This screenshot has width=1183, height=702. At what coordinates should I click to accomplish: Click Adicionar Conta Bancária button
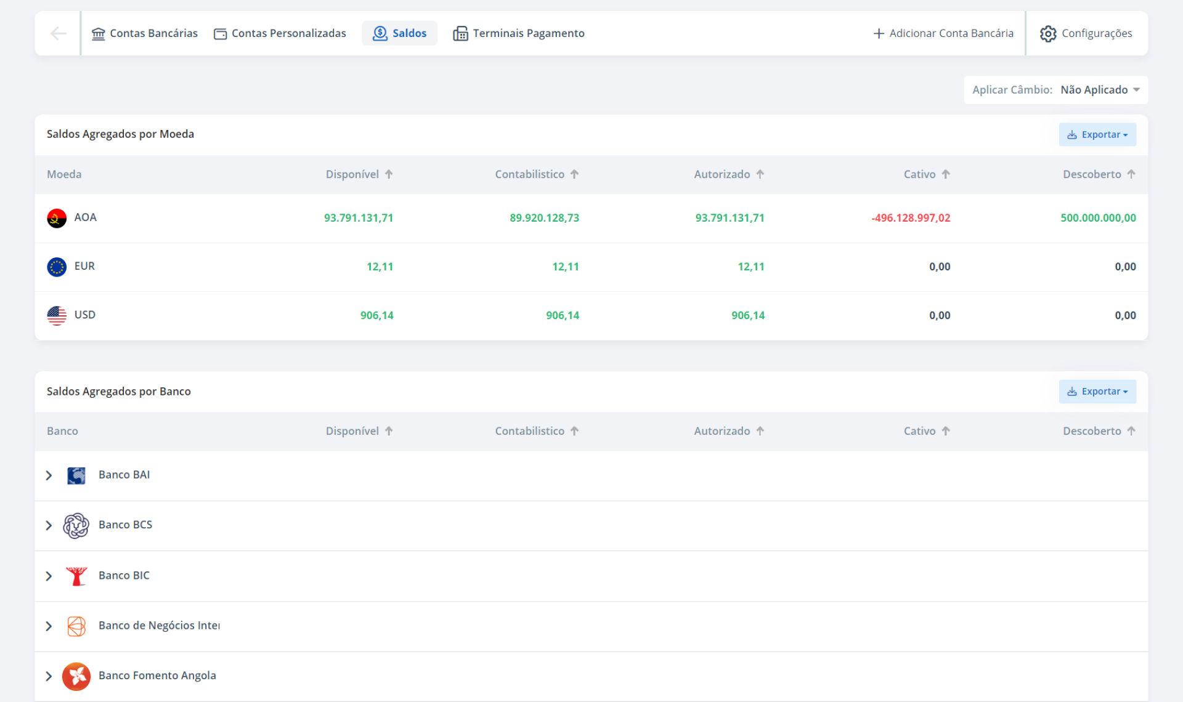pos(943,33)
